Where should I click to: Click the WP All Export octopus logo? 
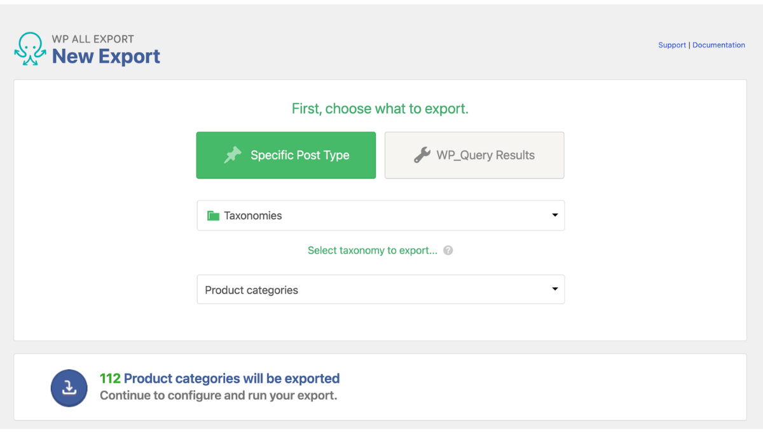(x=30, y=50)
